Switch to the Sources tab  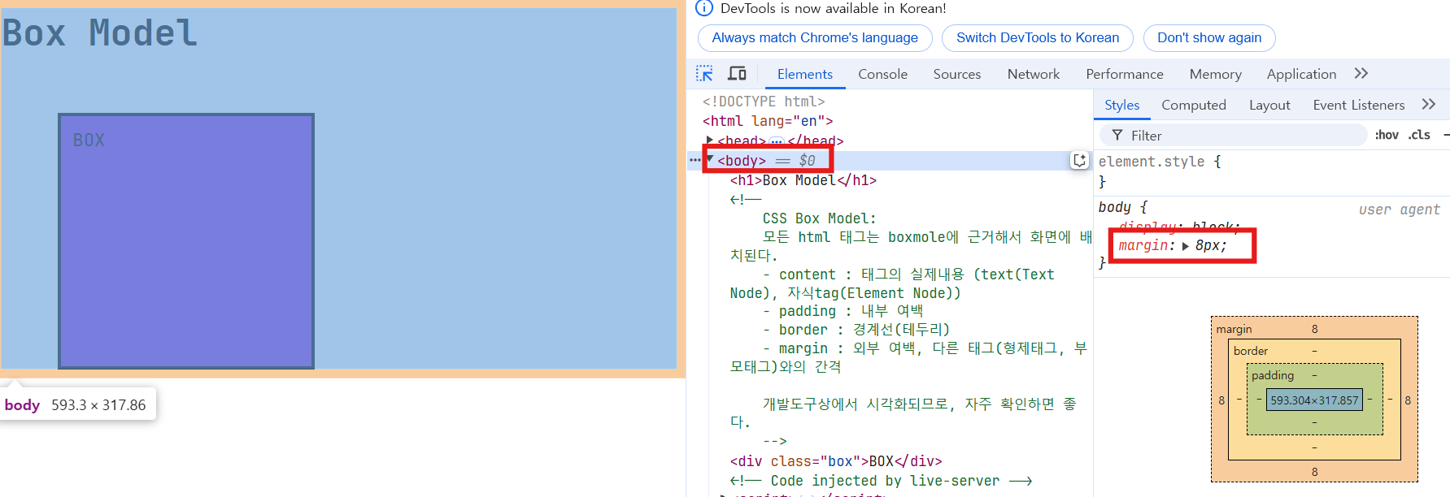957,74
